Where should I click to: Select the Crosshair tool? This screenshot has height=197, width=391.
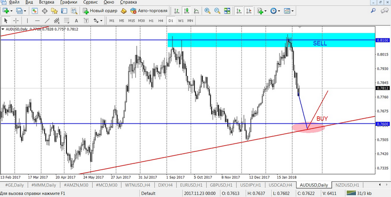[16, 20]
